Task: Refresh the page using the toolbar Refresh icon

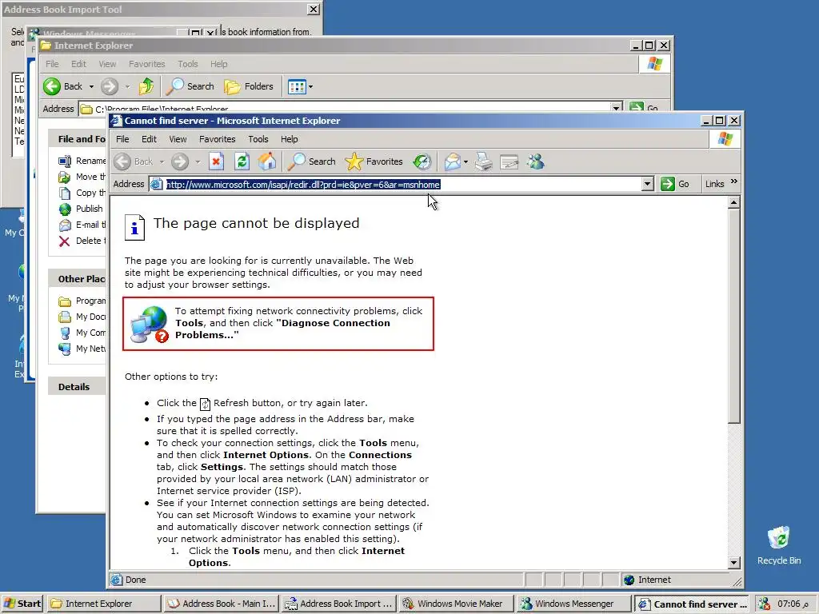Action: click(x=242, y=161)
